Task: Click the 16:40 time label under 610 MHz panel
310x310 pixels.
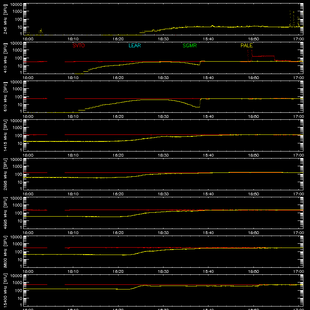Action: coord(208,117)
